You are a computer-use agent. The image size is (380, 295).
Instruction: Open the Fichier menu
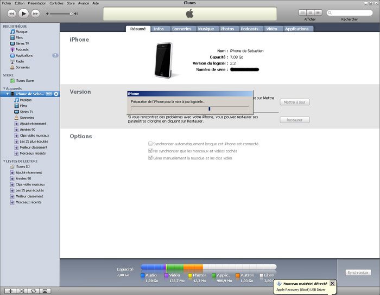pos(7,3)
